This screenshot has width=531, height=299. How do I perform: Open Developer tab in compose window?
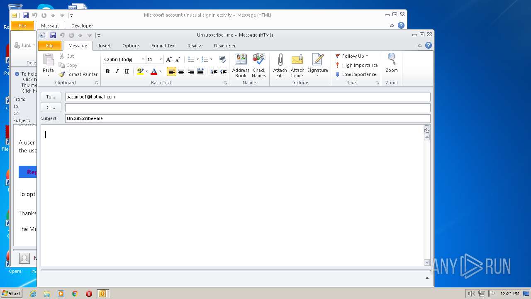225,46
